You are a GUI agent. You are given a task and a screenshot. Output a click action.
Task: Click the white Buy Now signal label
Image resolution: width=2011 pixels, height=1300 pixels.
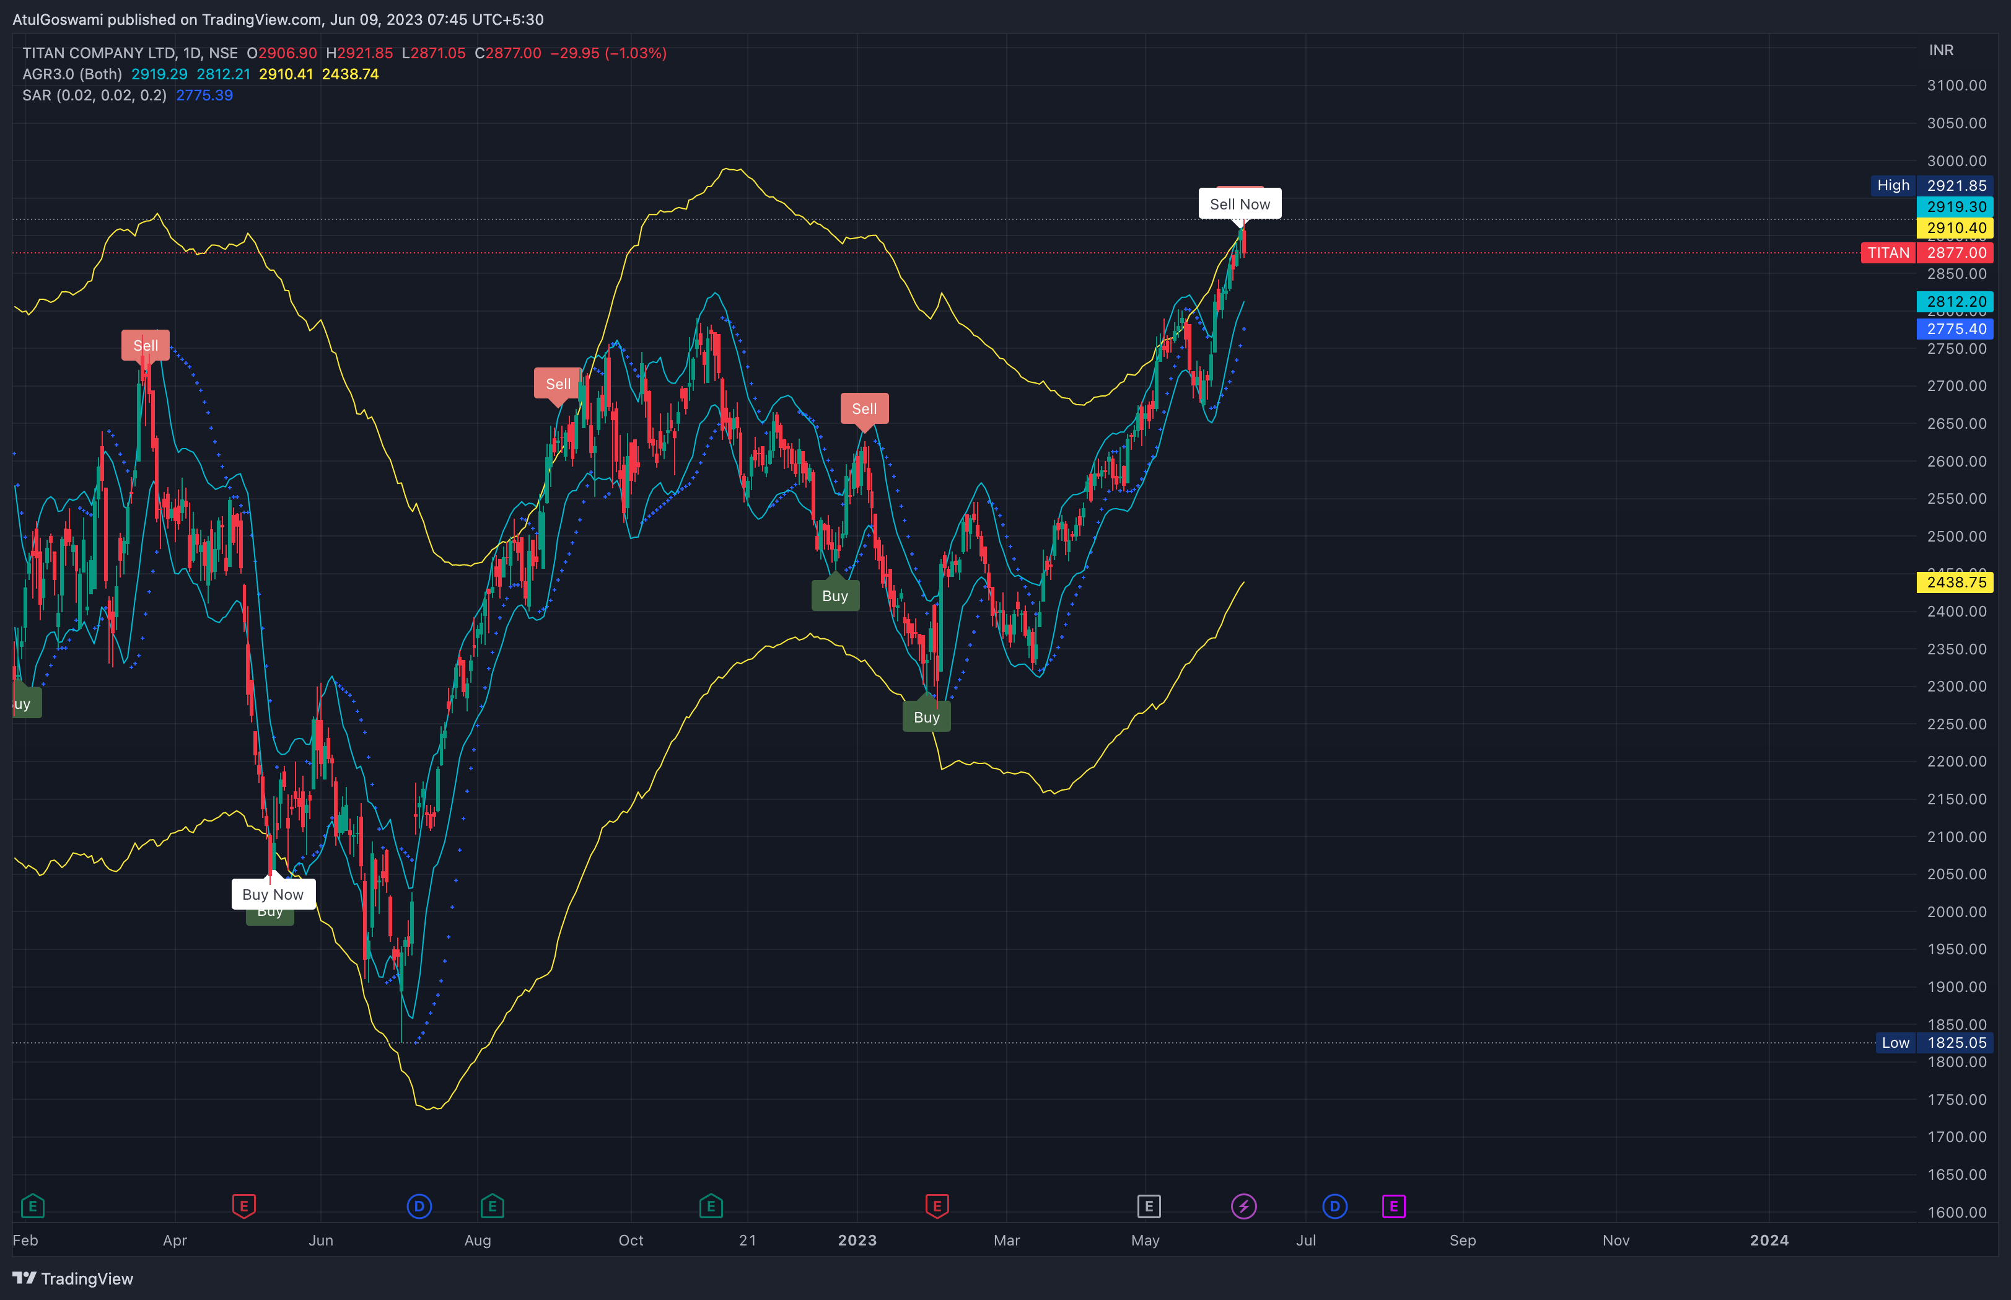(x=273, y=894)
